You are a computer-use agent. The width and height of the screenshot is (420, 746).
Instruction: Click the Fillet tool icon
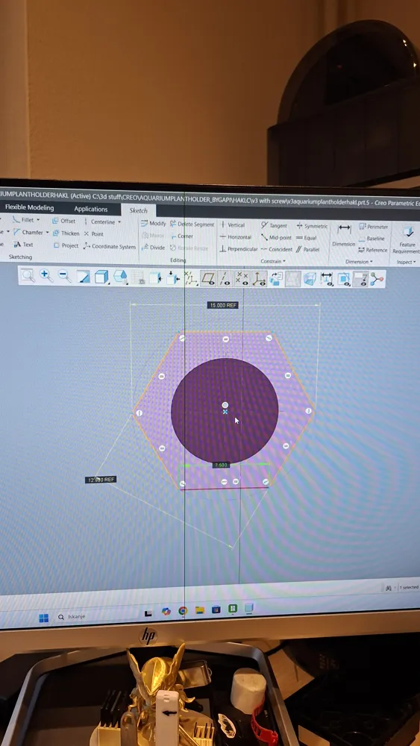point(16,220)
